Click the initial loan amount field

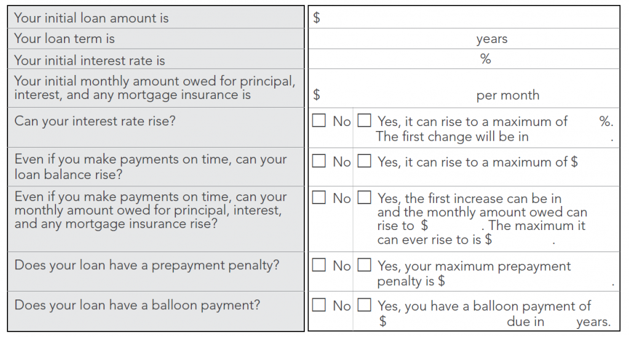point(467,18)
